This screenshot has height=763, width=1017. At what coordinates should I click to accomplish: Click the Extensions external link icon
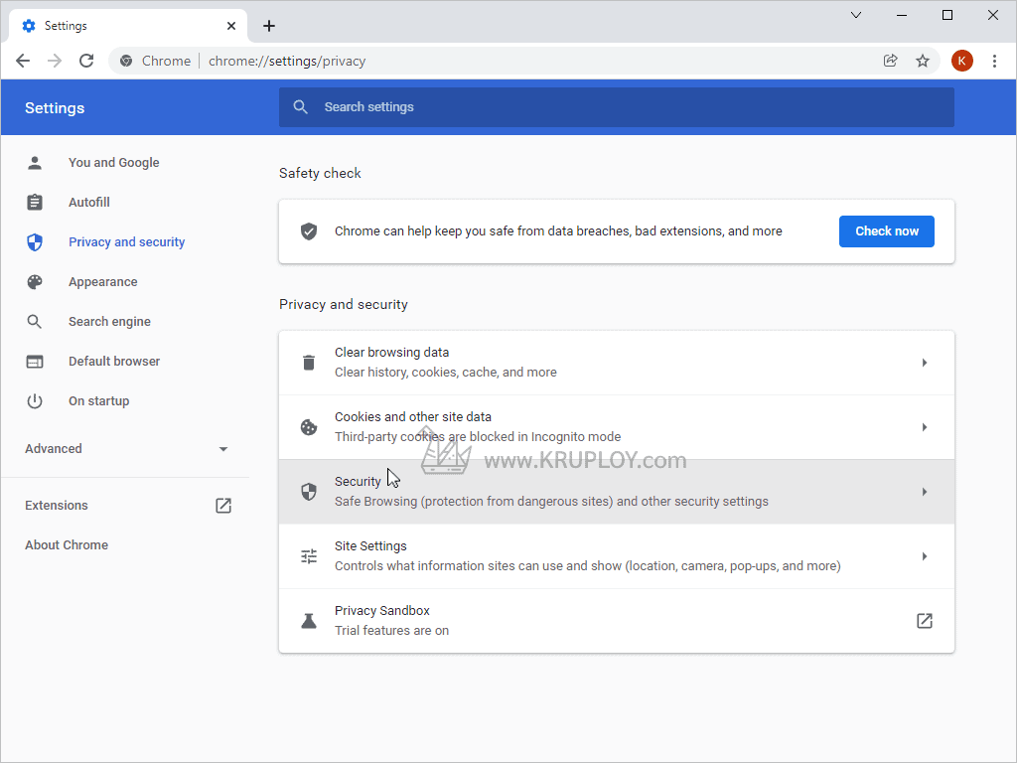pos(223,506)
